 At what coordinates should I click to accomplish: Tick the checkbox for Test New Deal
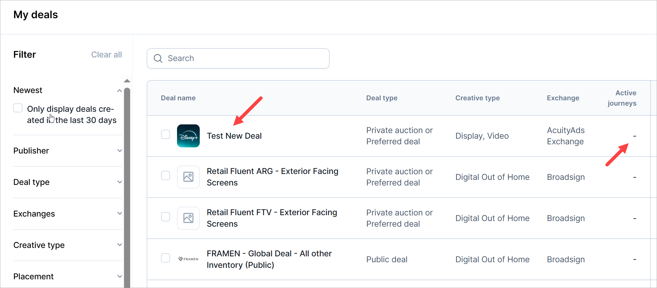coord(166,134)
